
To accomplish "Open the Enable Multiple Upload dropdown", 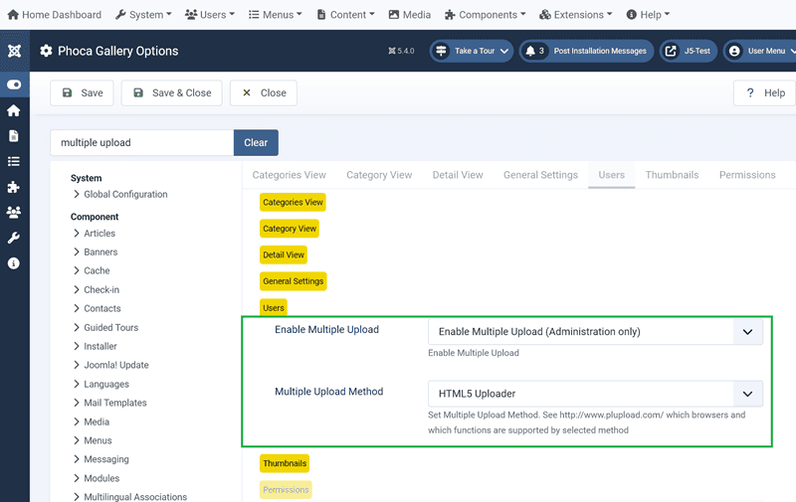I will (595, 332).
